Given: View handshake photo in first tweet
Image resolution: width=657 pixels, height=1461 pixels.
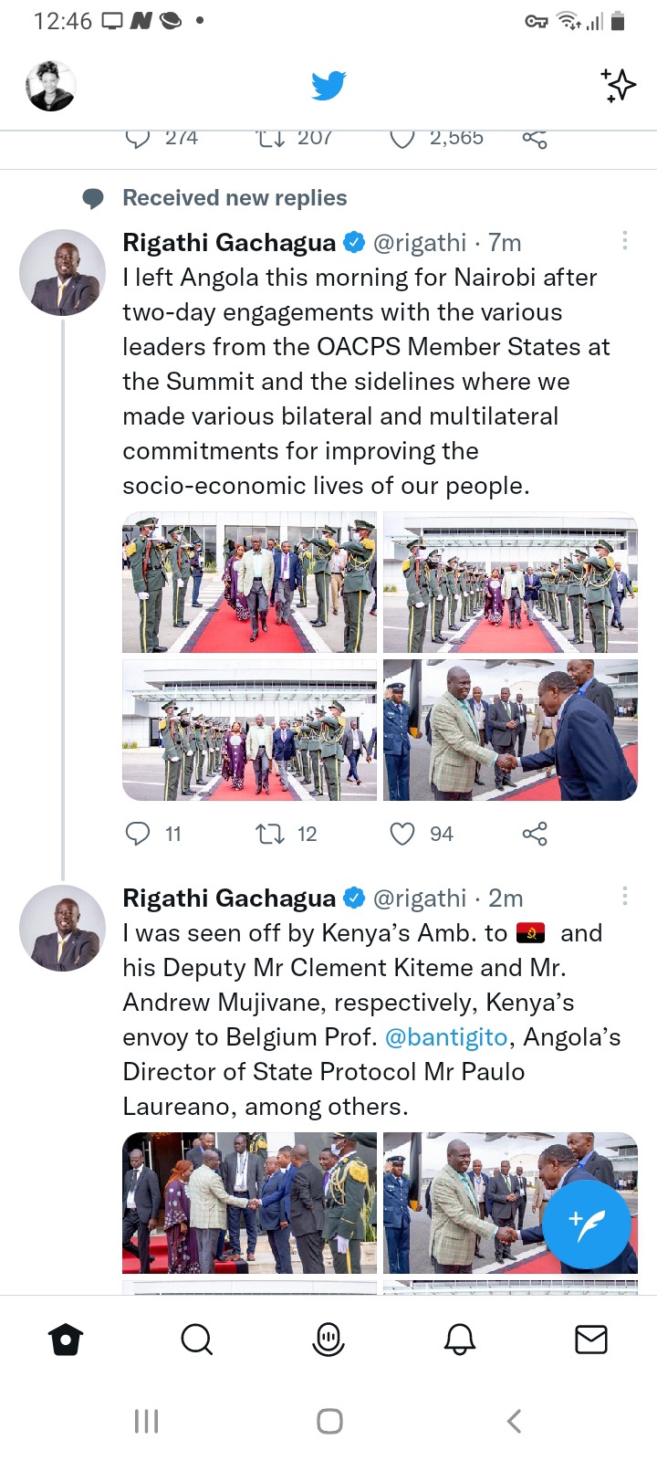Looking at the screenshot, I should coord(510,730).
